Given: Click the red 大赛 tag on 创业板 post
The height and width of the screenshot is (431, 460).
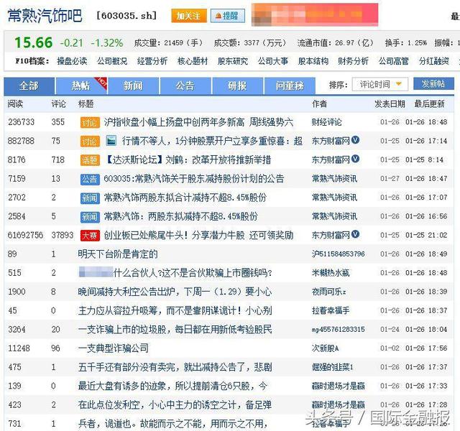Looking at the screenshot, I should [x=89, y=235].
